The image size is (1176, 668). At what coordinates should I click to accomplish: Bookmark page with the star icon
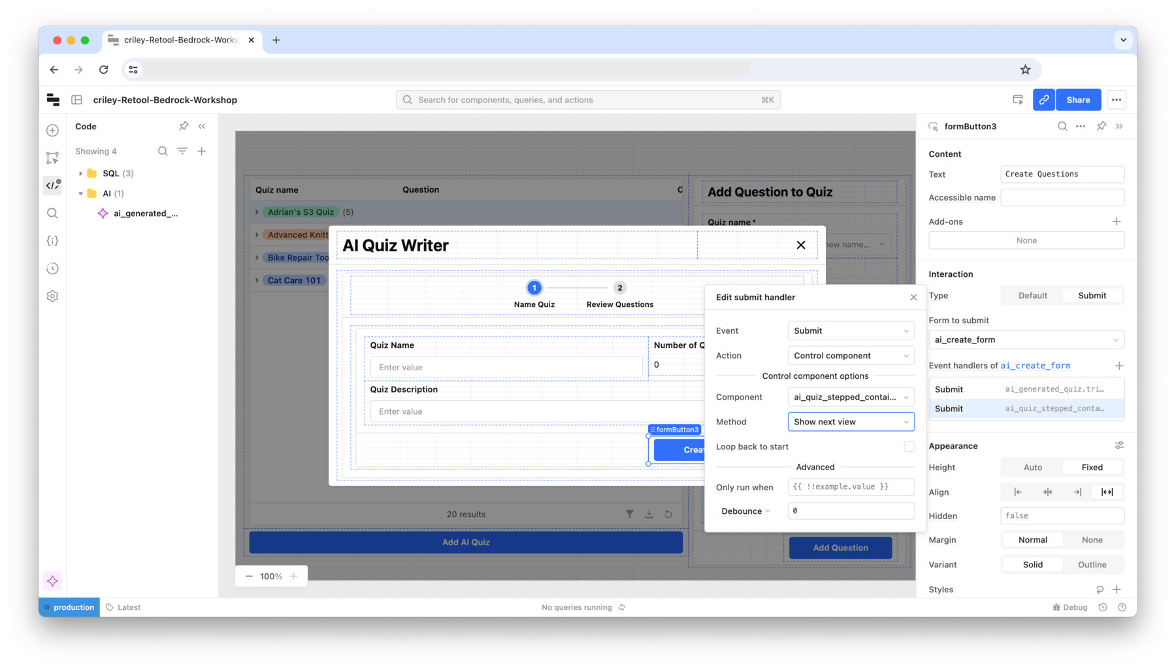coord(1026,70)
